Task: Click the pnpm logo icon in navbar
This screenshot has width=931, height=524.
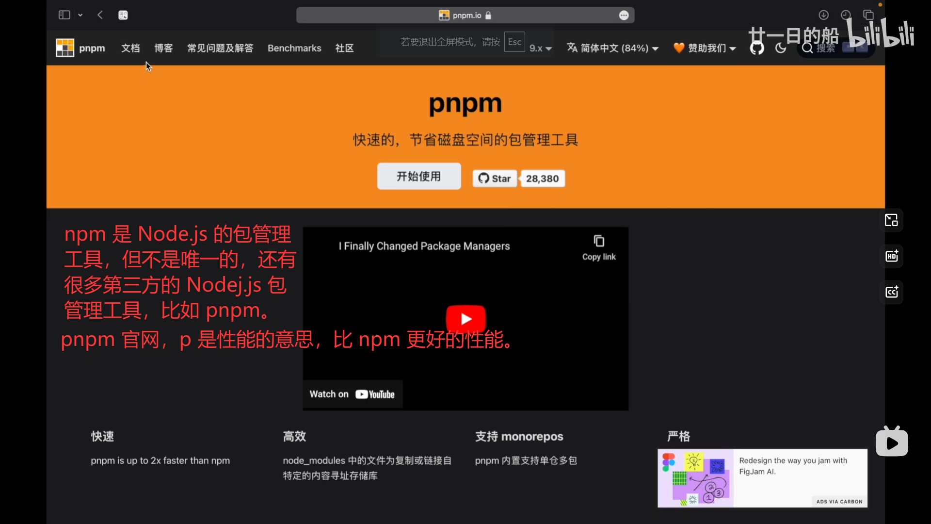Action: (x=65, y=48)
